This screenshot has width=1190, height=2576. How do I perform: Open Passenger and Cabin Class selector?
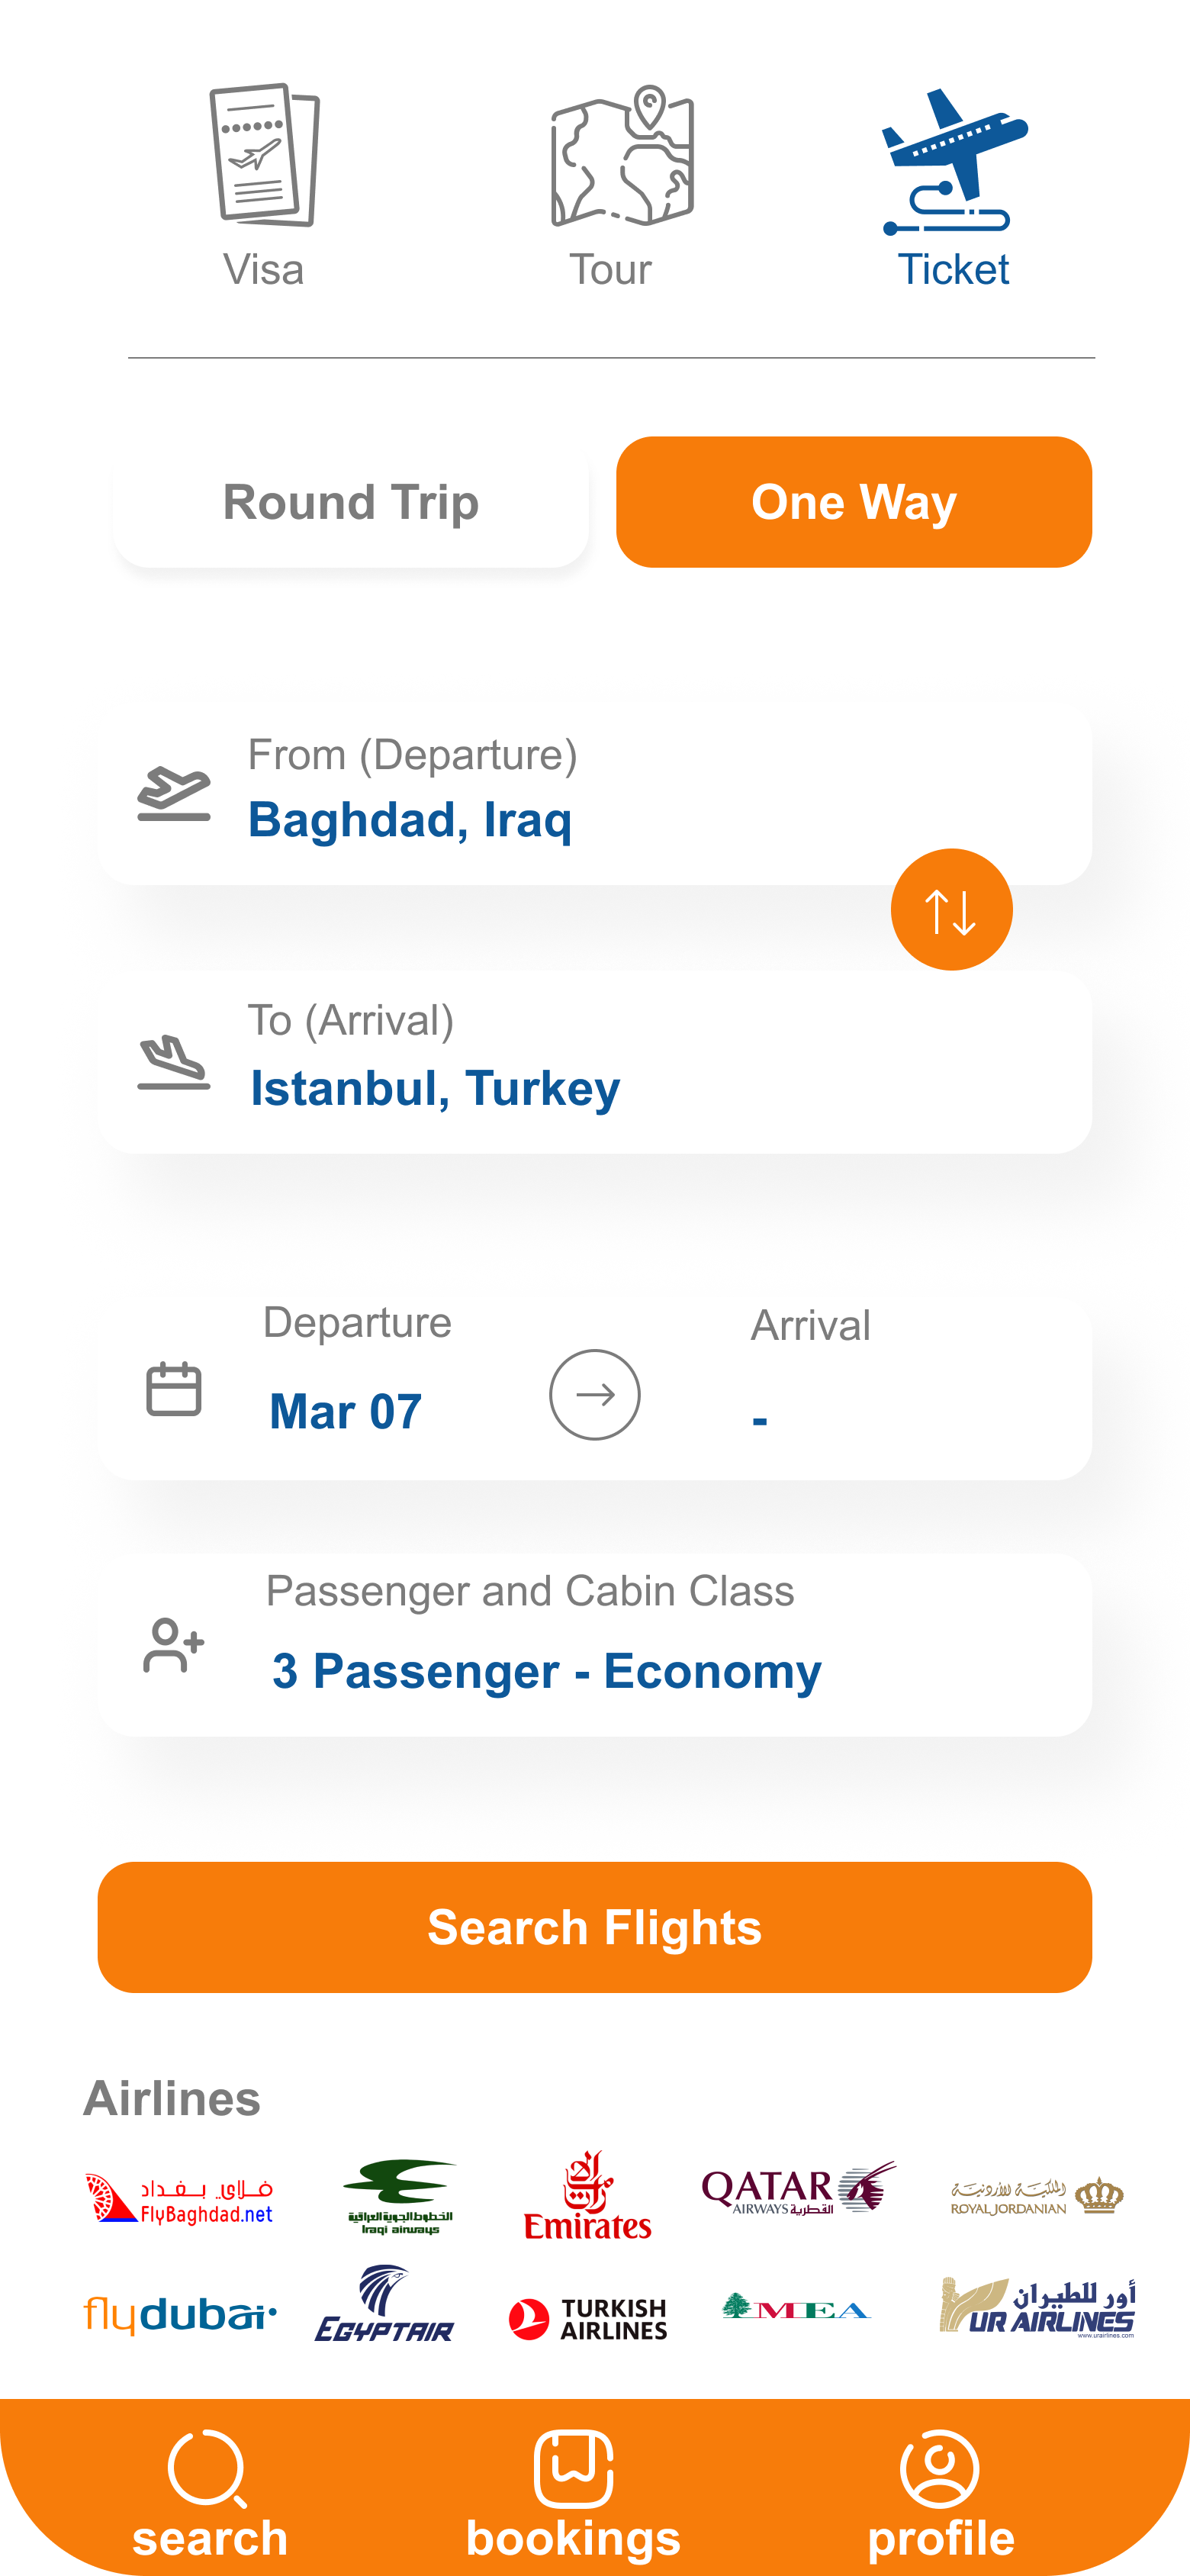[595, 1645]
